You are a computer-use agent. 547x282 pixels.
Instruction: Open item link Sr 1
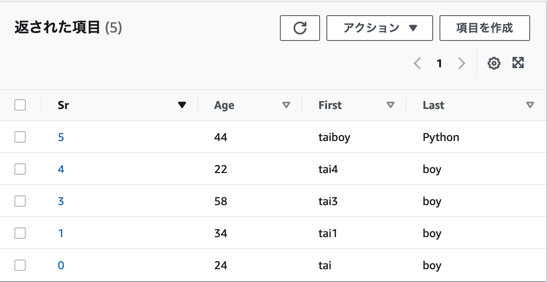(61, 234)
